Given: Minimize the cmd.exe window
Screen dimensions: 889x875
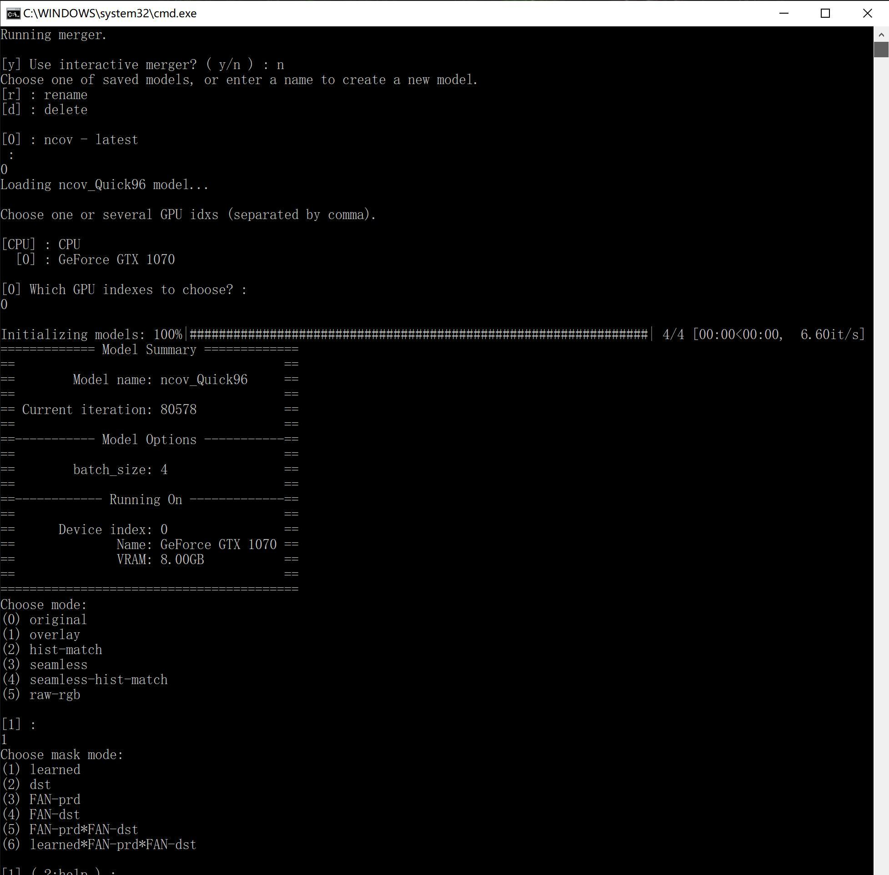Looking at the screenshot, I should click(x=784, y=13).
